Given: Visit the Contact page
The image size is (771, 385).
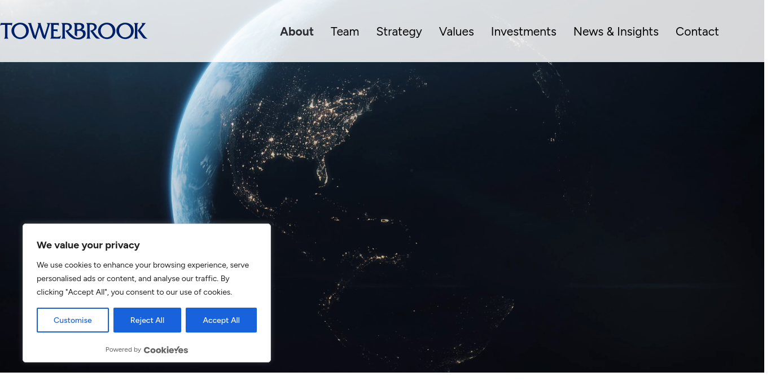Looking at the screenshot, I should pyautogui.click(x=696, y=32).
